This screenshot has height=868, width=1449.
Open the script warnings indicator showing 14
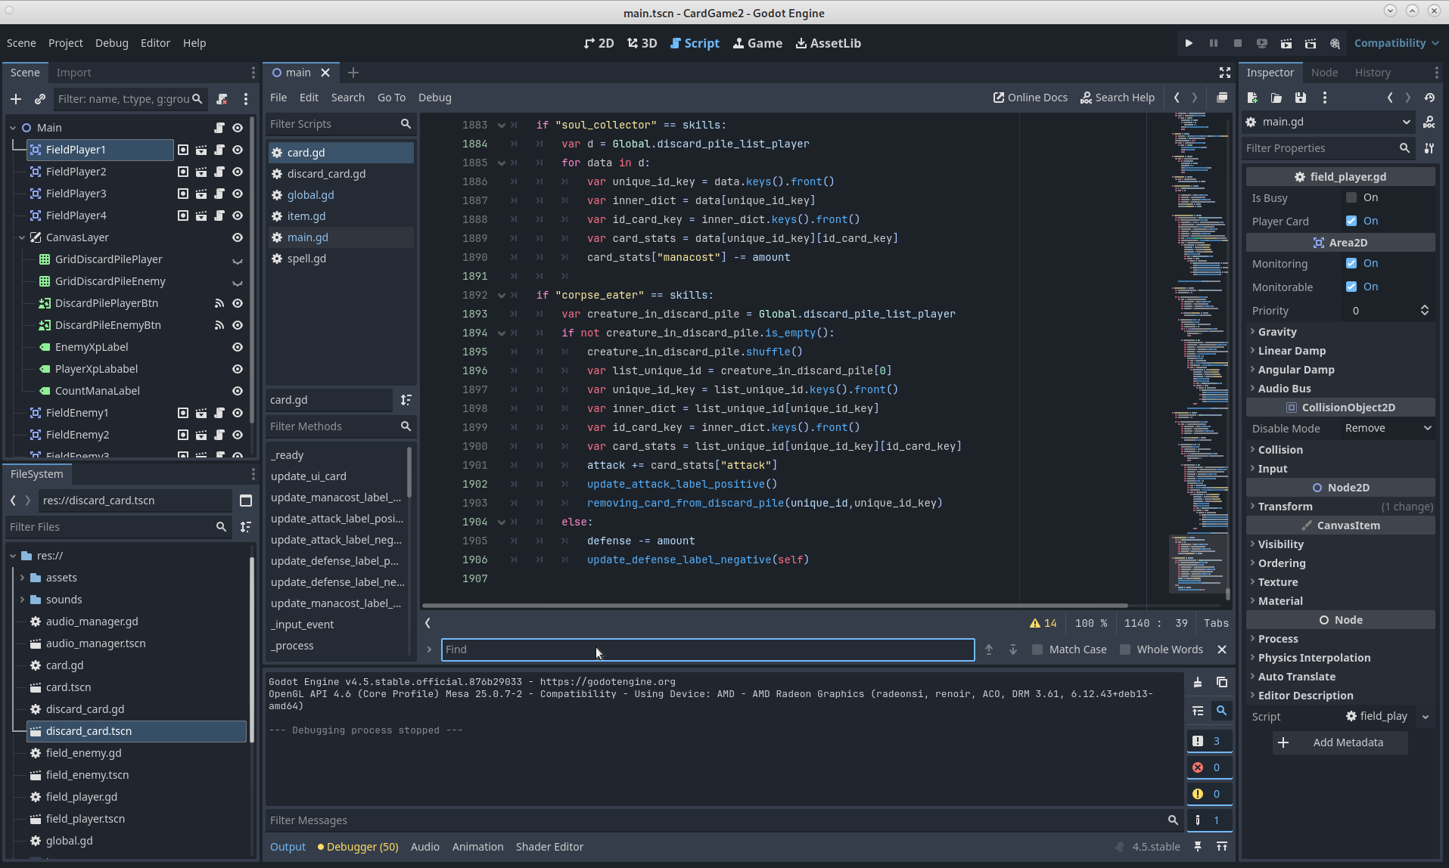[x=1043, y=623]
